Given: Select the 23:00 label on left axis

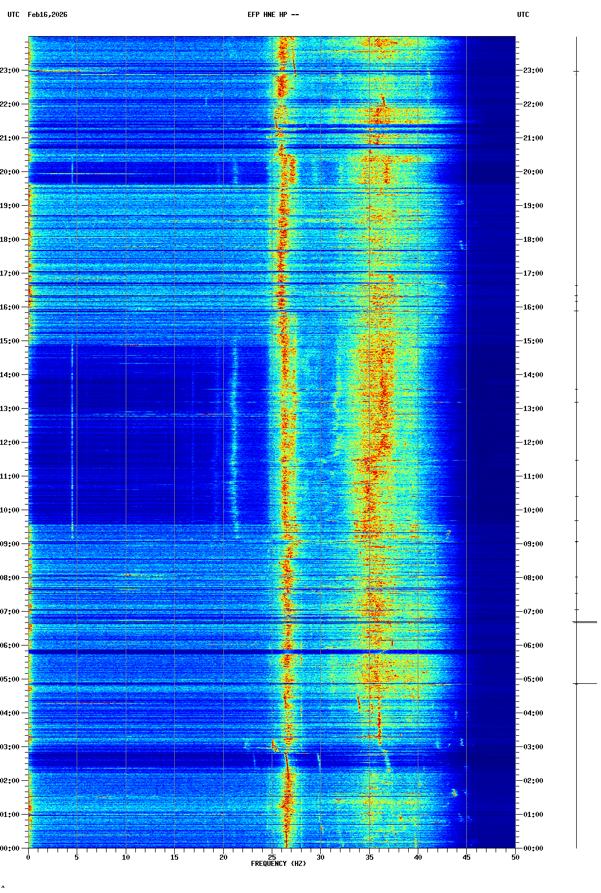Looking at the screenshot, I should coord(10,70).
